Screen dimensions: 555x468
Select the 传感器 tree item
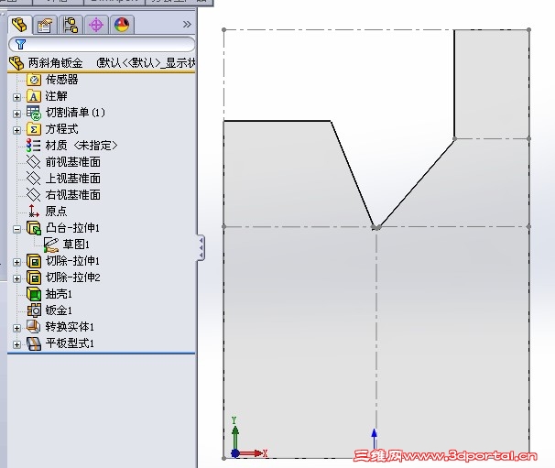61,80
